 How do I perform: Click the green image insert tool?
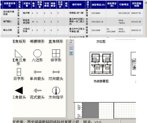coord(71,53)
